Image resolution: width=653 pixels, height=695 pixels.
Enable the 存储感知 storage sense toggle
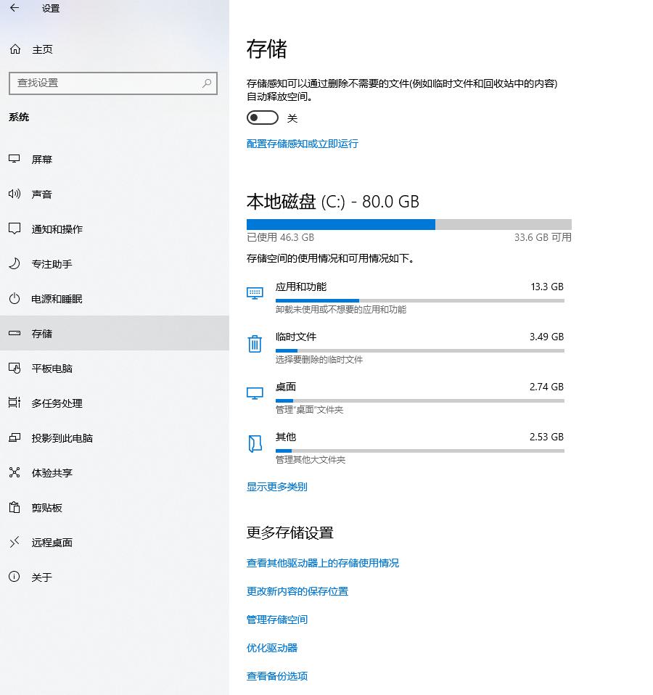[262, 117]
